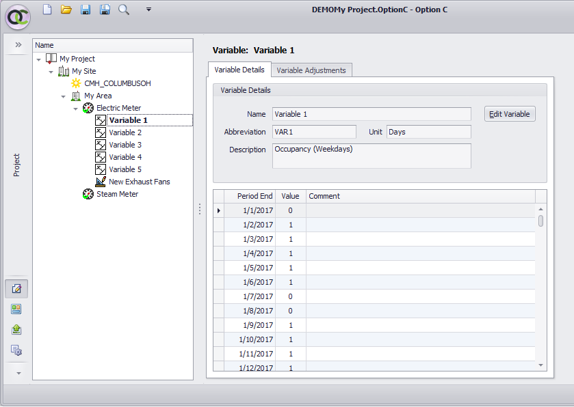Switch to the Variable Details tab
Image resolution: width=574 pixels, height=407 pixels.
tap(239, 70)
